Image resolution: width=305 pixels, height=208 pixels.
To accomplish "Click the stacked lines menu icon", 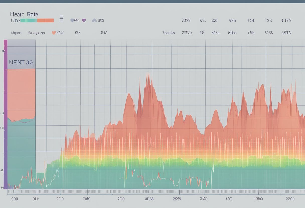I will 61,19.
